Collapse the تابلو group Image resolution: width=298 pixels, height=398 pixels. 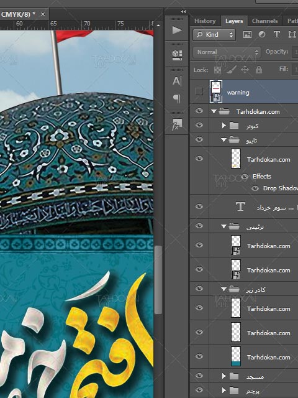[223, 140]
